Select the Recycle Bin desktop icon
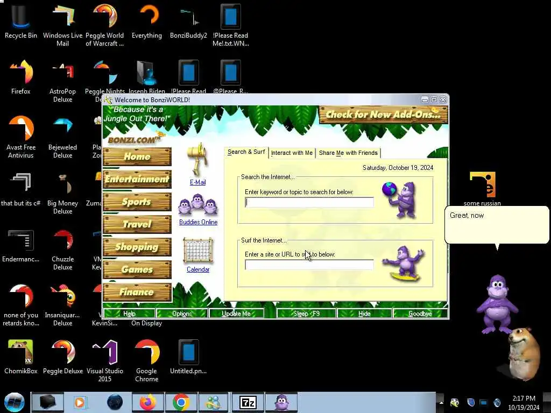This screenshot has height=413, width=551. 21,22
